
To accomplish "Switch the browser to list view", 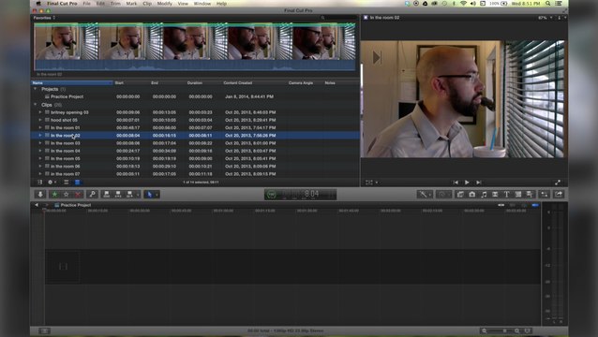I will point(77,183).
